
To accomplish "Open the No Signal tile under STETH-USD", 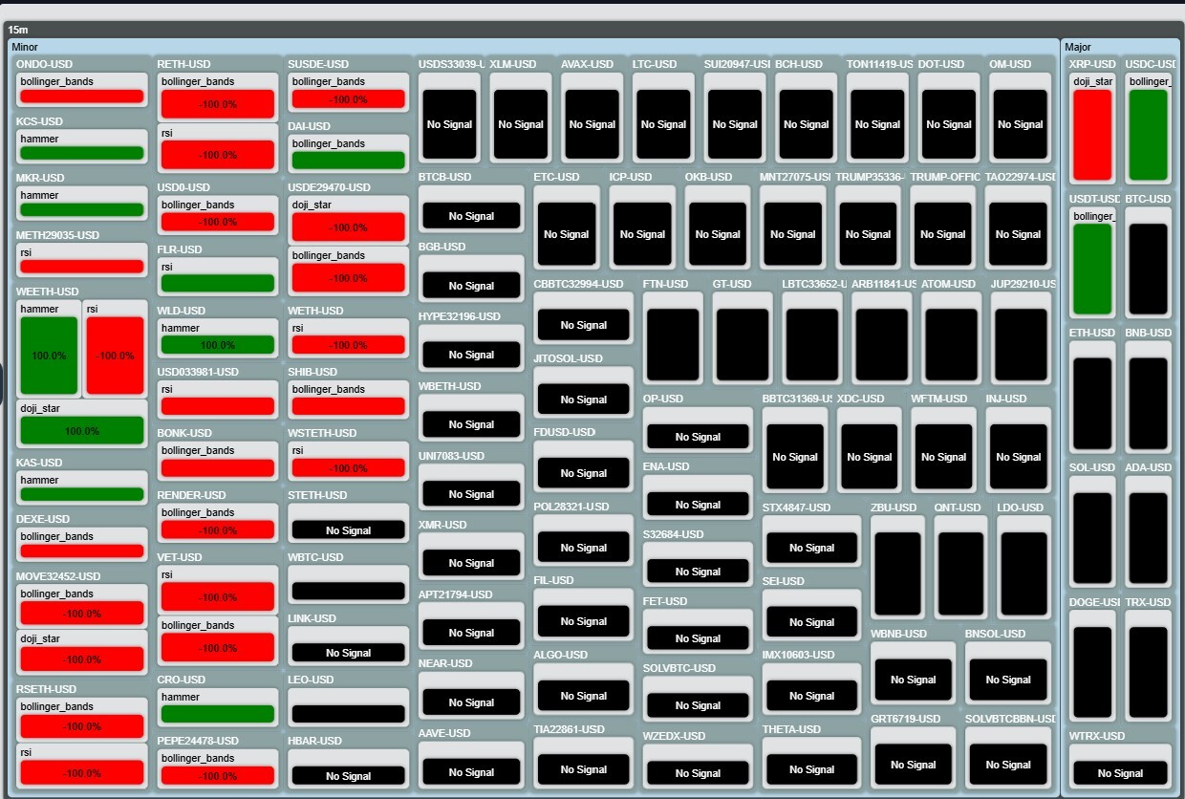I will pos(348,530).
